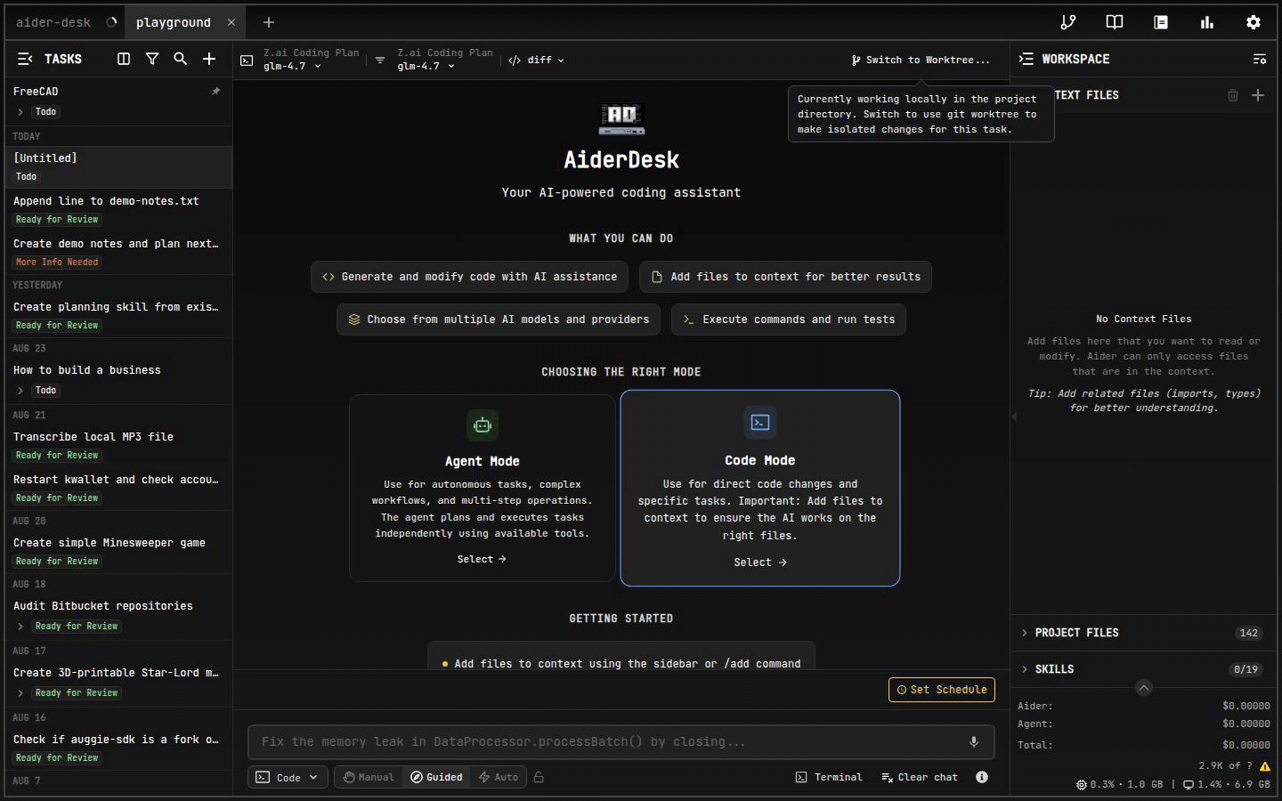The width and height of the screenshot is (1282, 801).
Task: Create a new task with the plus icon
Action: click(209, 59)
